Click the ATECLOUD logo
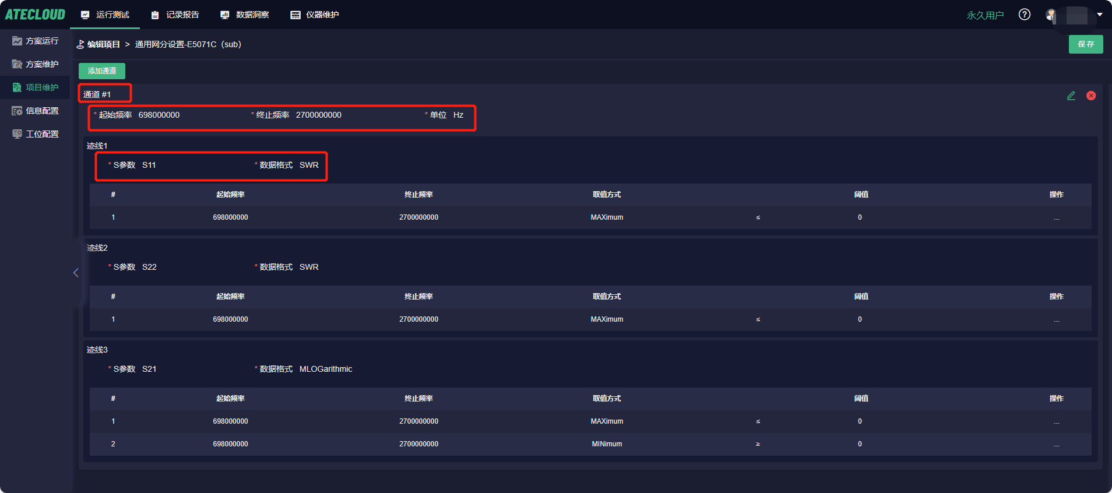The height and width of the screenshot is (493, 1112). [35, 15]
